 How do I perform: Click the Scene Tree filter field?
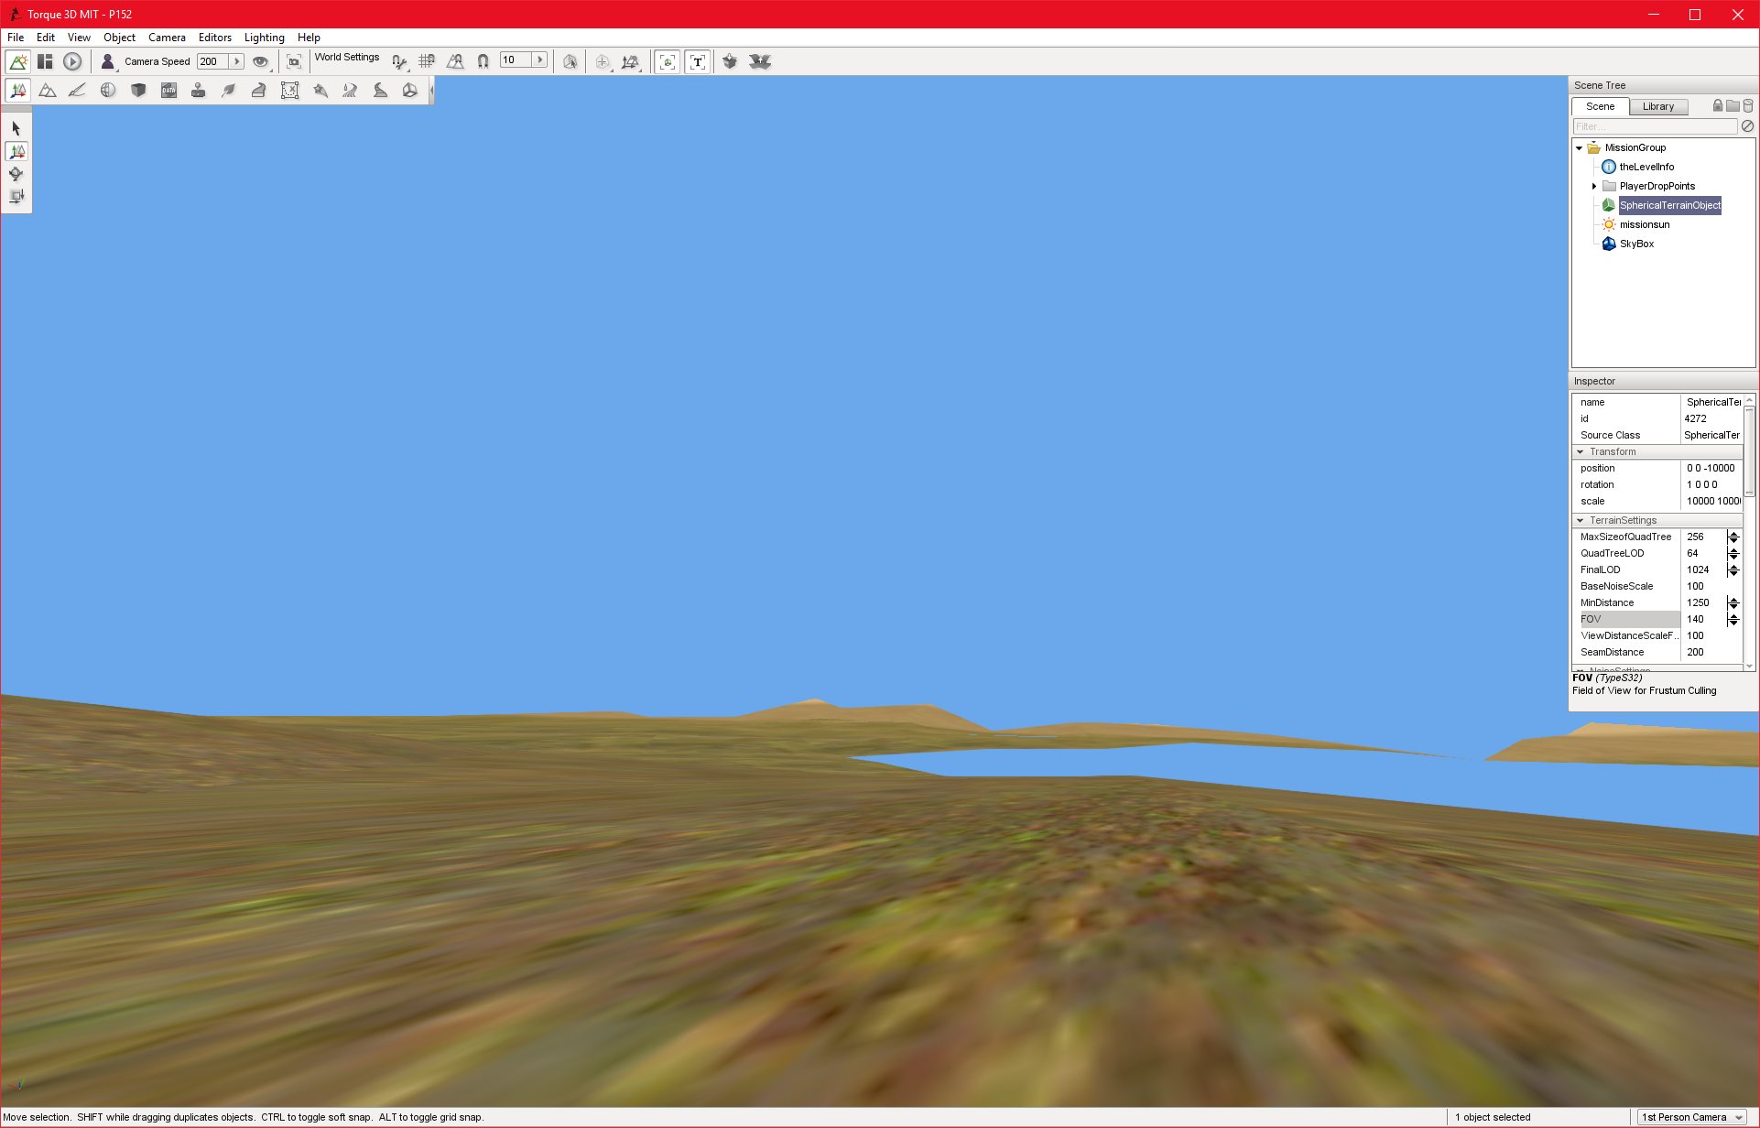tap(1655, 126)
